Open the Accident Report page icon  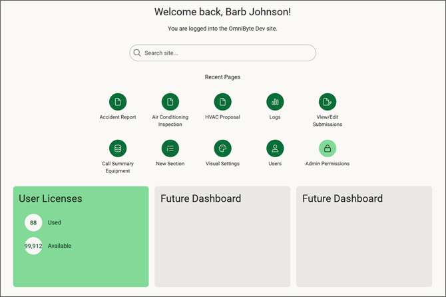coord(118,102)
